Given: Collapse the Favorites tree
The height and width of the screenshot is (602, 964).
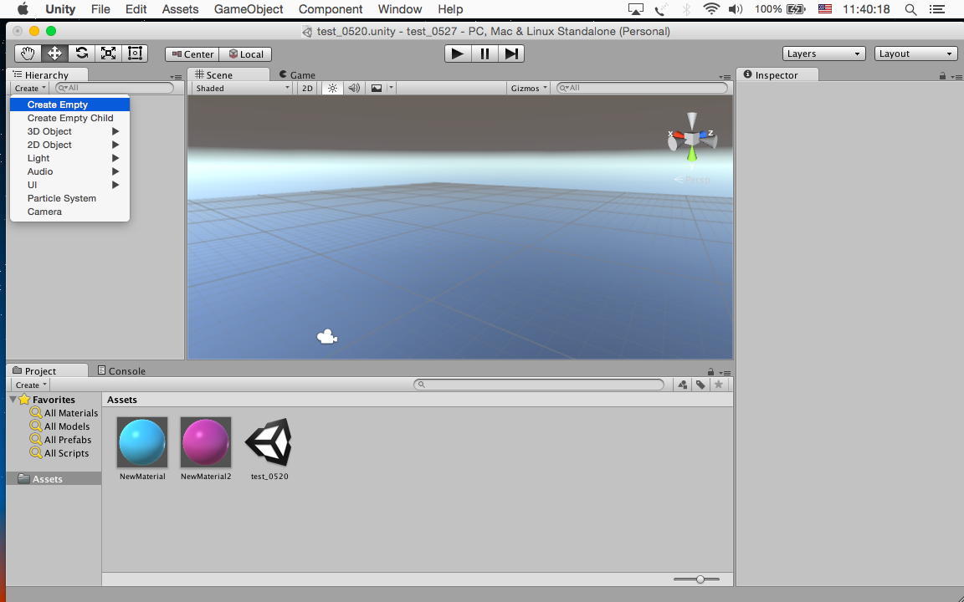Looking at the screenshot, I should click(x=13, y=400).
